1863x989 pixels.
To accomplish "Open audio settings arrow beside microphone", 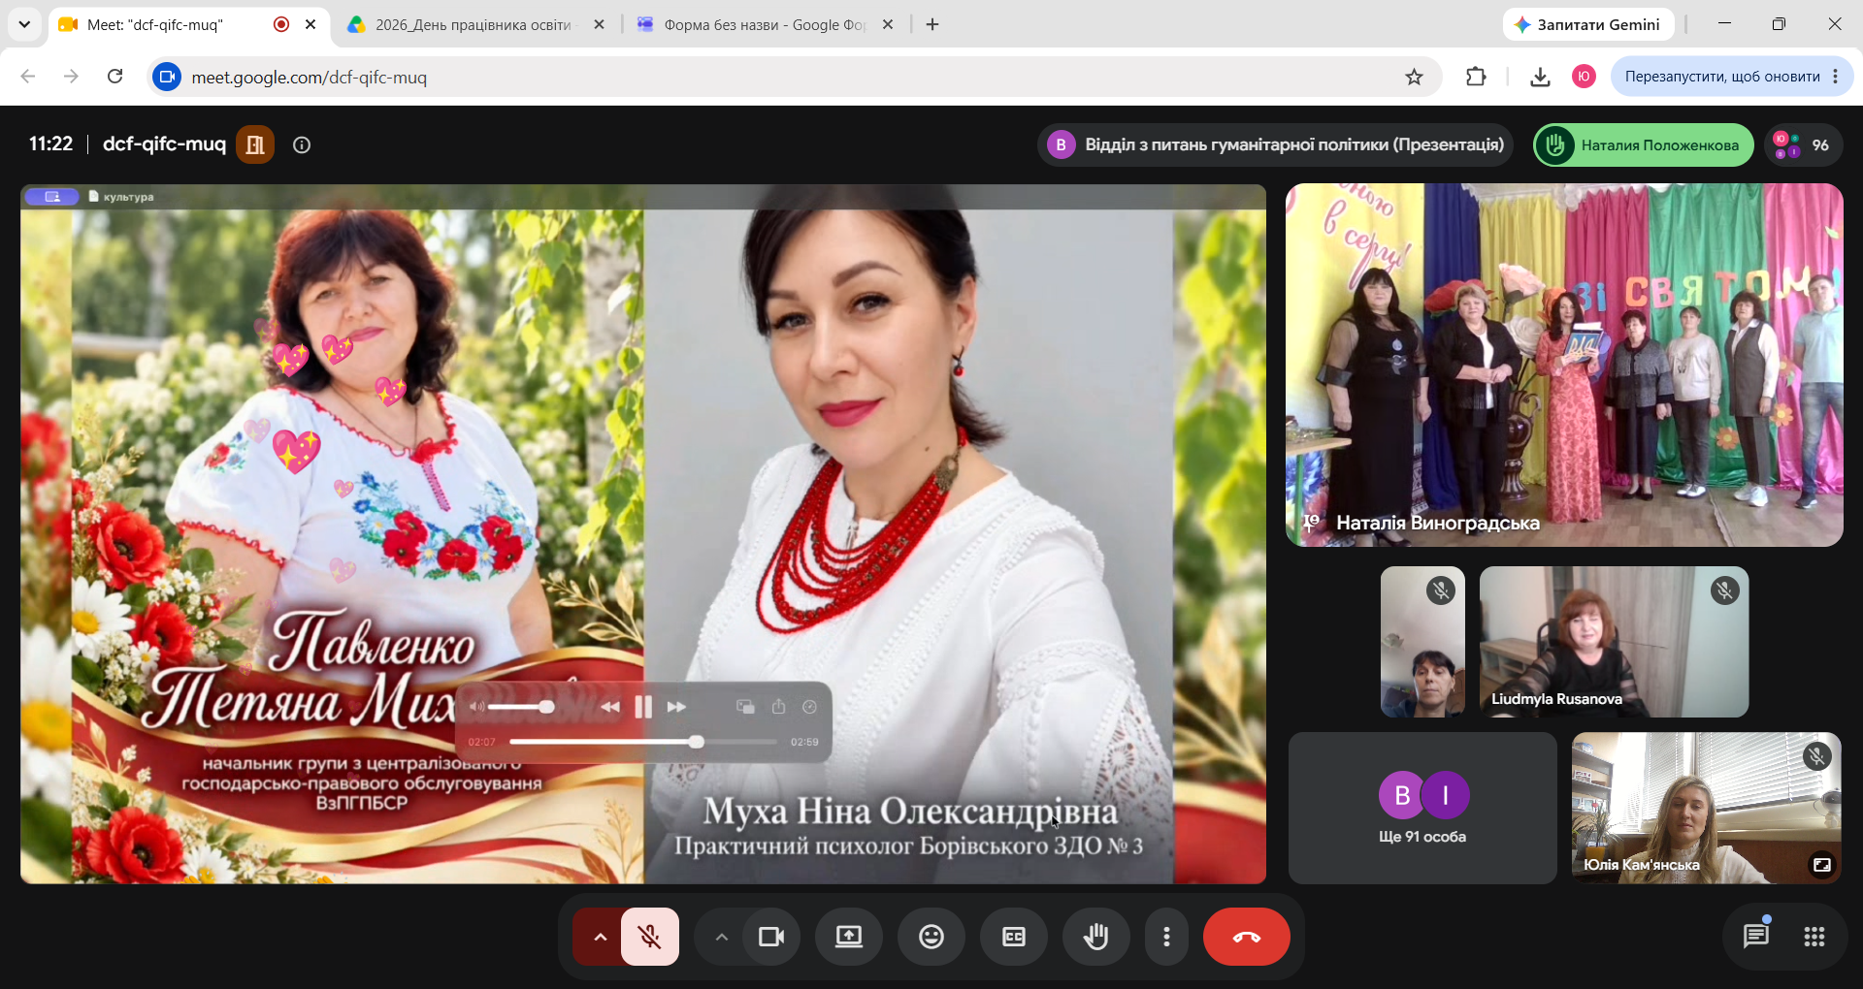I will (x=600, y=937).
